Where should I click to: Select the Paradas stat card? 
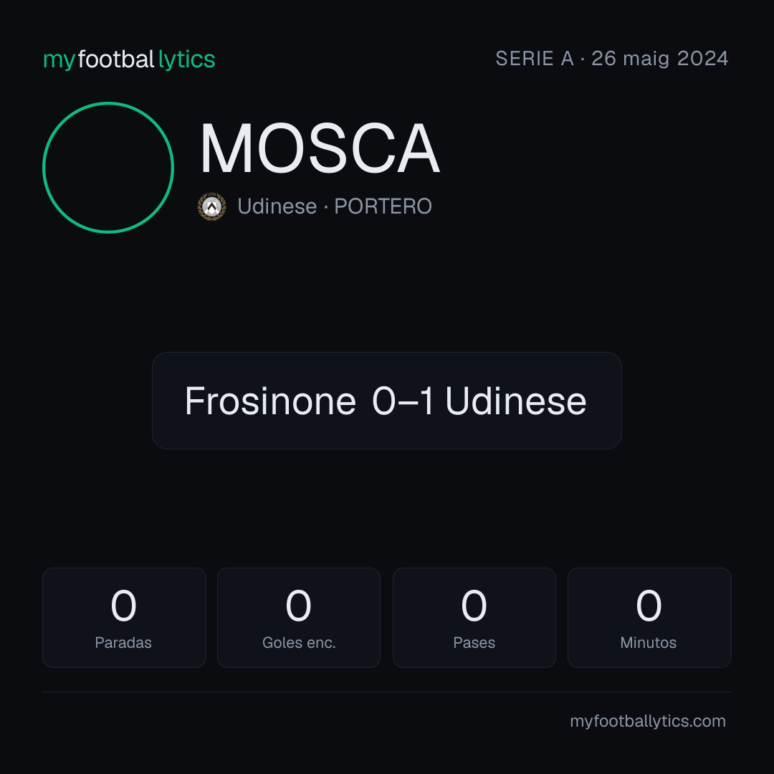(124, 618)
